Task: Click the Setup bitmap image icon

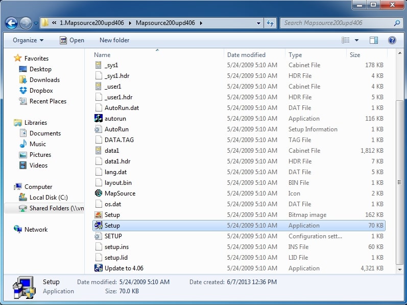Action: pos(99,214)
